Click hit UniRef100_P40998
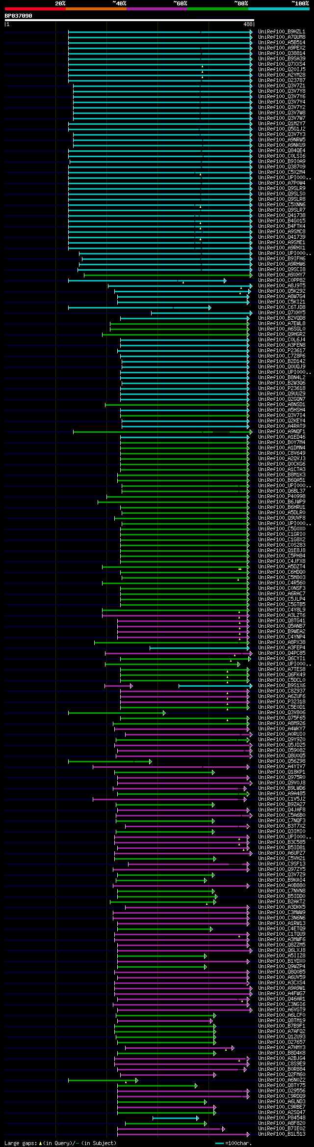The height and width of the screenshot is (1147, 314). pos(282,497)
